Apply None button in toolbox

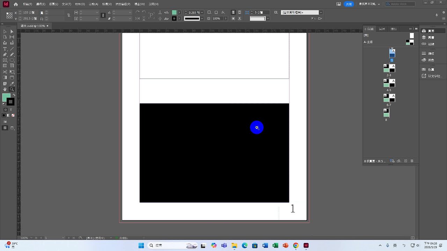pos(13,115)
